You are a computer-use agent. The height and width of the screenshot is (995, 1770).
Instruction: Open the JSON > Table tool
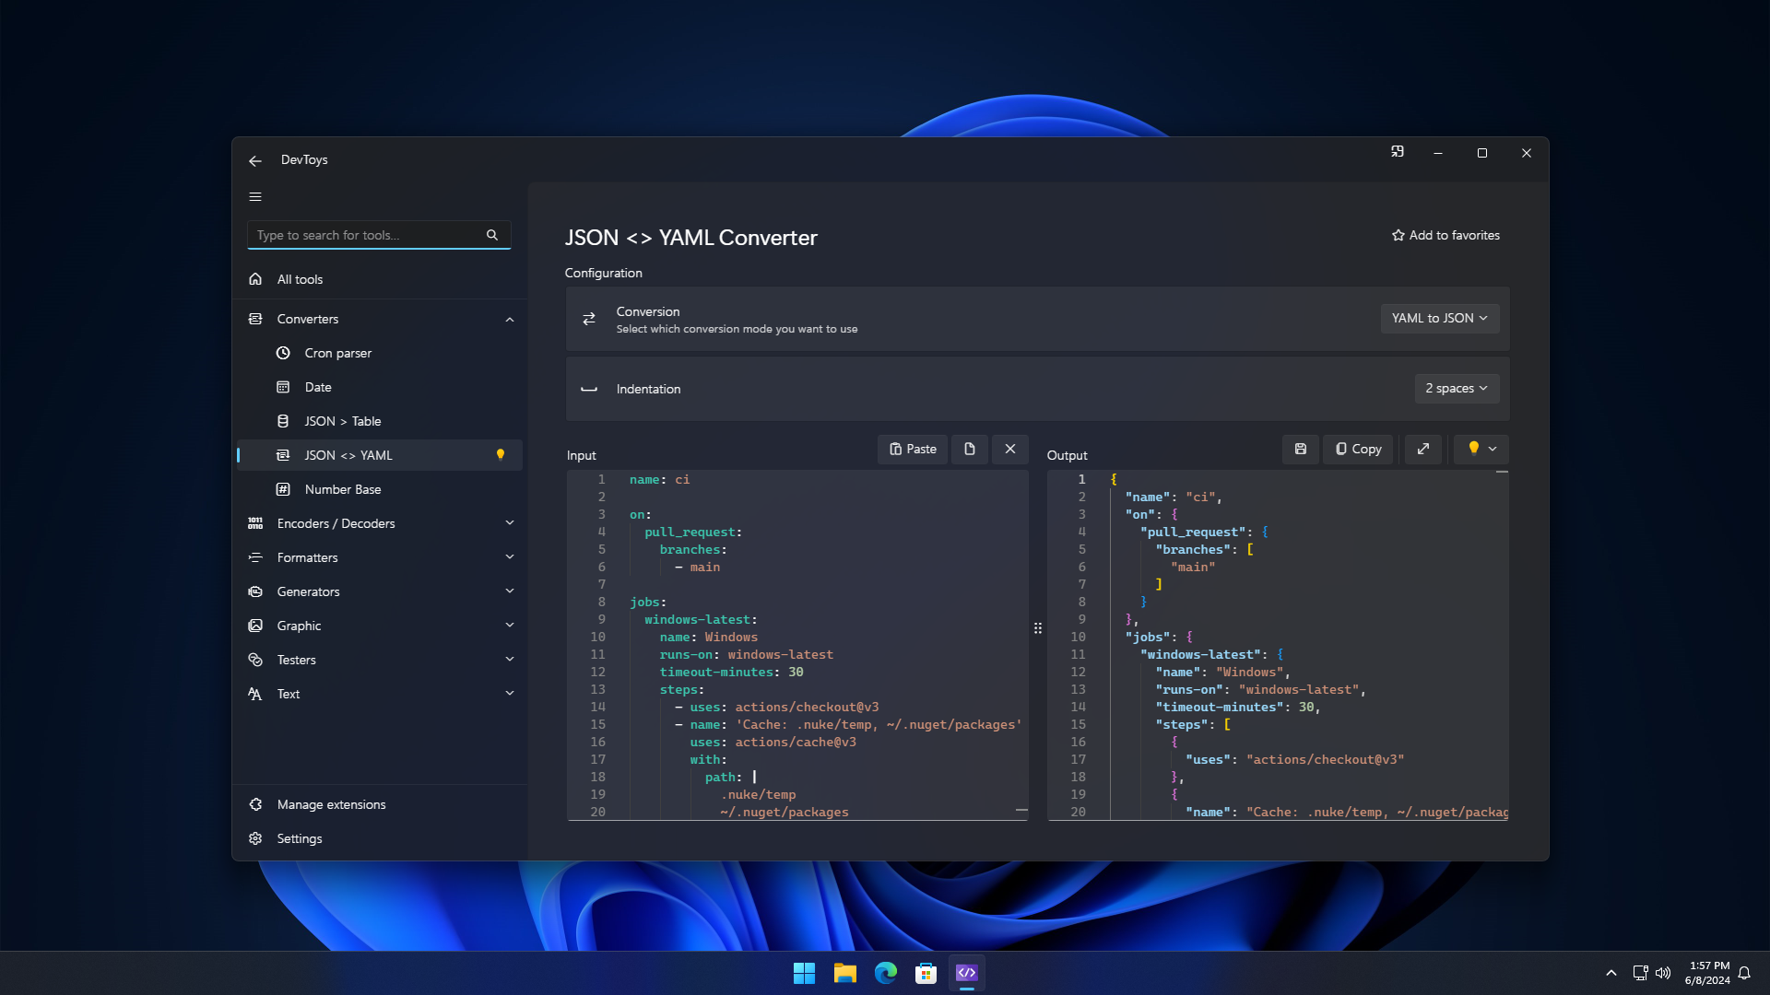click(380, 421)
